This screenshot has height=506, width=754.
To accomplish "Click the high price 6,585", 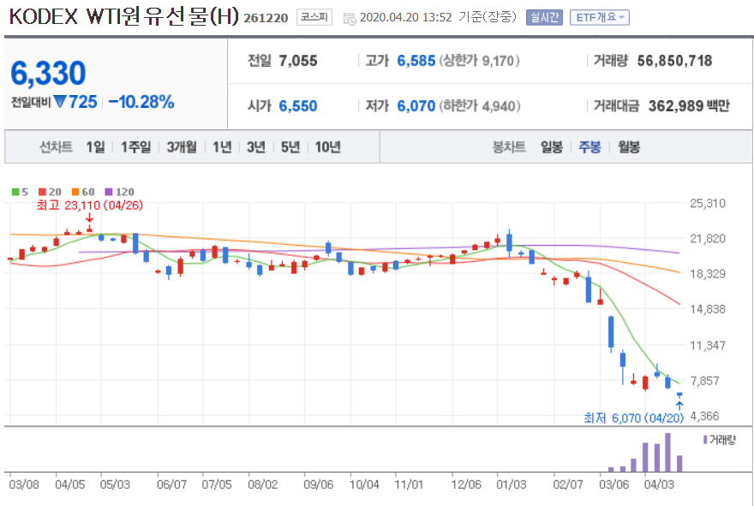I will (x=416, y=61).
